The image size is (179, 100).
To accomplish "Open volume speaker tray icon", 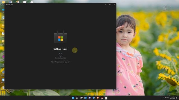I will pyautogui.click(x=168, y=98).
